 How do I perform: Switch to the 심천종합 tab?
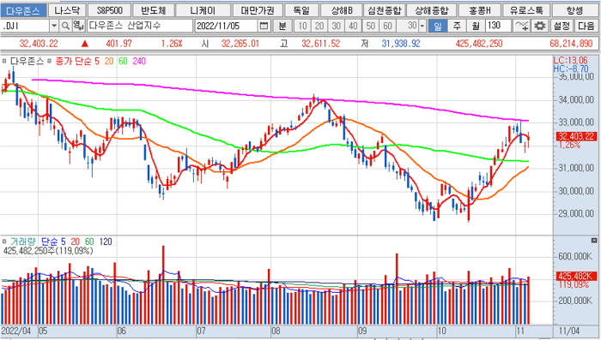pyautogui.click(x=384, y=10)
